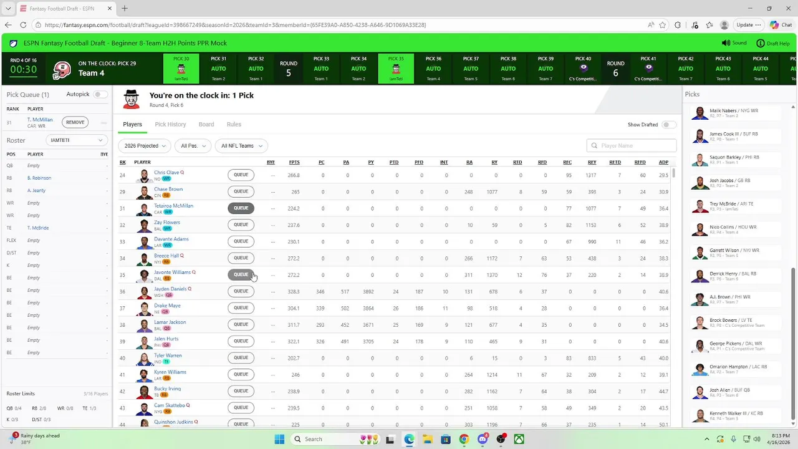Click the browser Update button
The image size is (798, 449).
pyautogui.click(x=749, y=25)
